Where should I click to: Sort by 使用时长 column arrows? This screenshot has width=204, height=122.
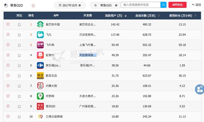tap(195, 16)
